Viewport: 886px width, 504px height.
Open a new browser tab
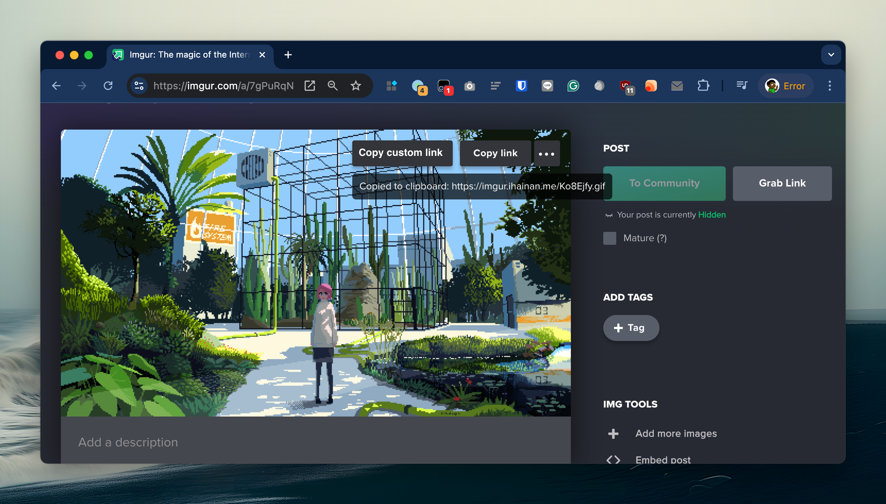[288, 55]
